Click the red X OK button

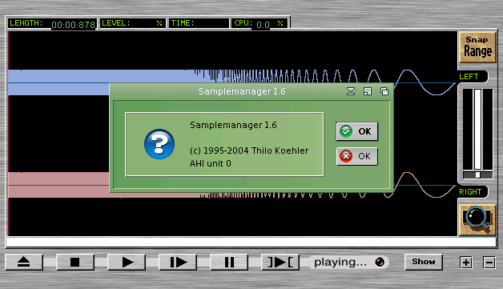click(357, 156)
